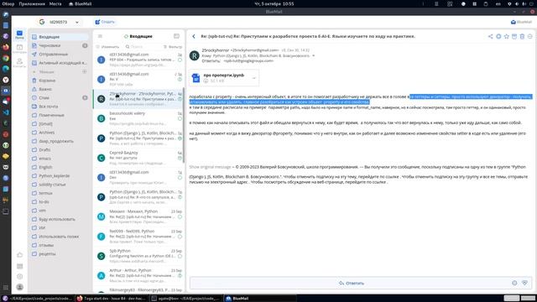Open VS Code from the dock
This screenshot has width=537, height=302.
coord(6,112)
